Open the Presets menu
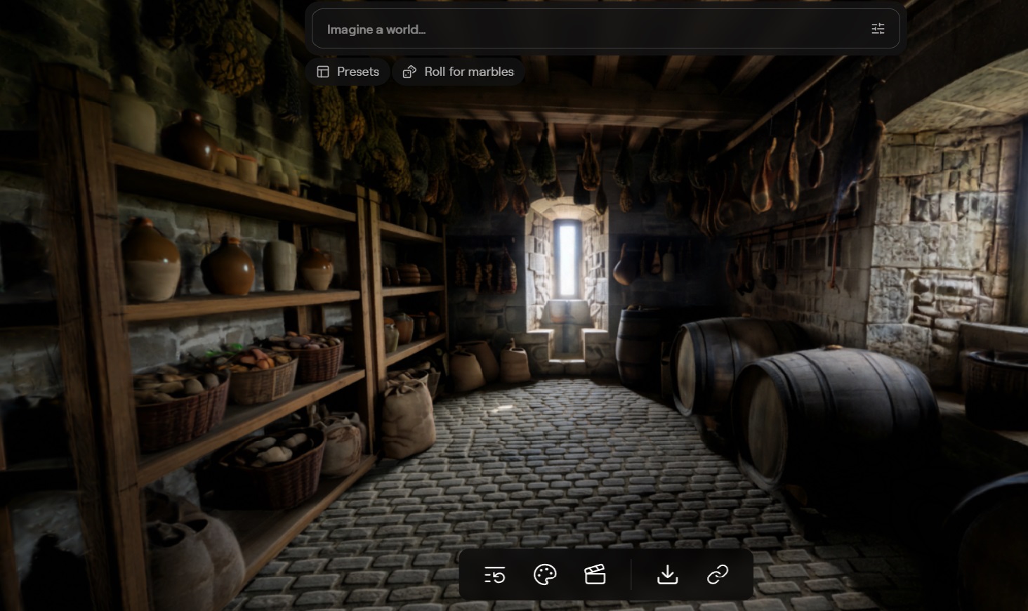1028x611 pixels. pyautogui.click(x=348, y=72)
